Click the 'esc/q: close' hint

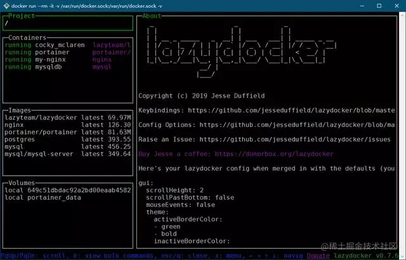[x=185, y=256]
